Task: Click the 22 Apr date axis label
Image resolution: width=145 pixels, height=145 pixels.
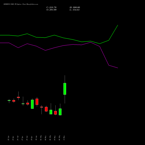Action: coord(8,138)
